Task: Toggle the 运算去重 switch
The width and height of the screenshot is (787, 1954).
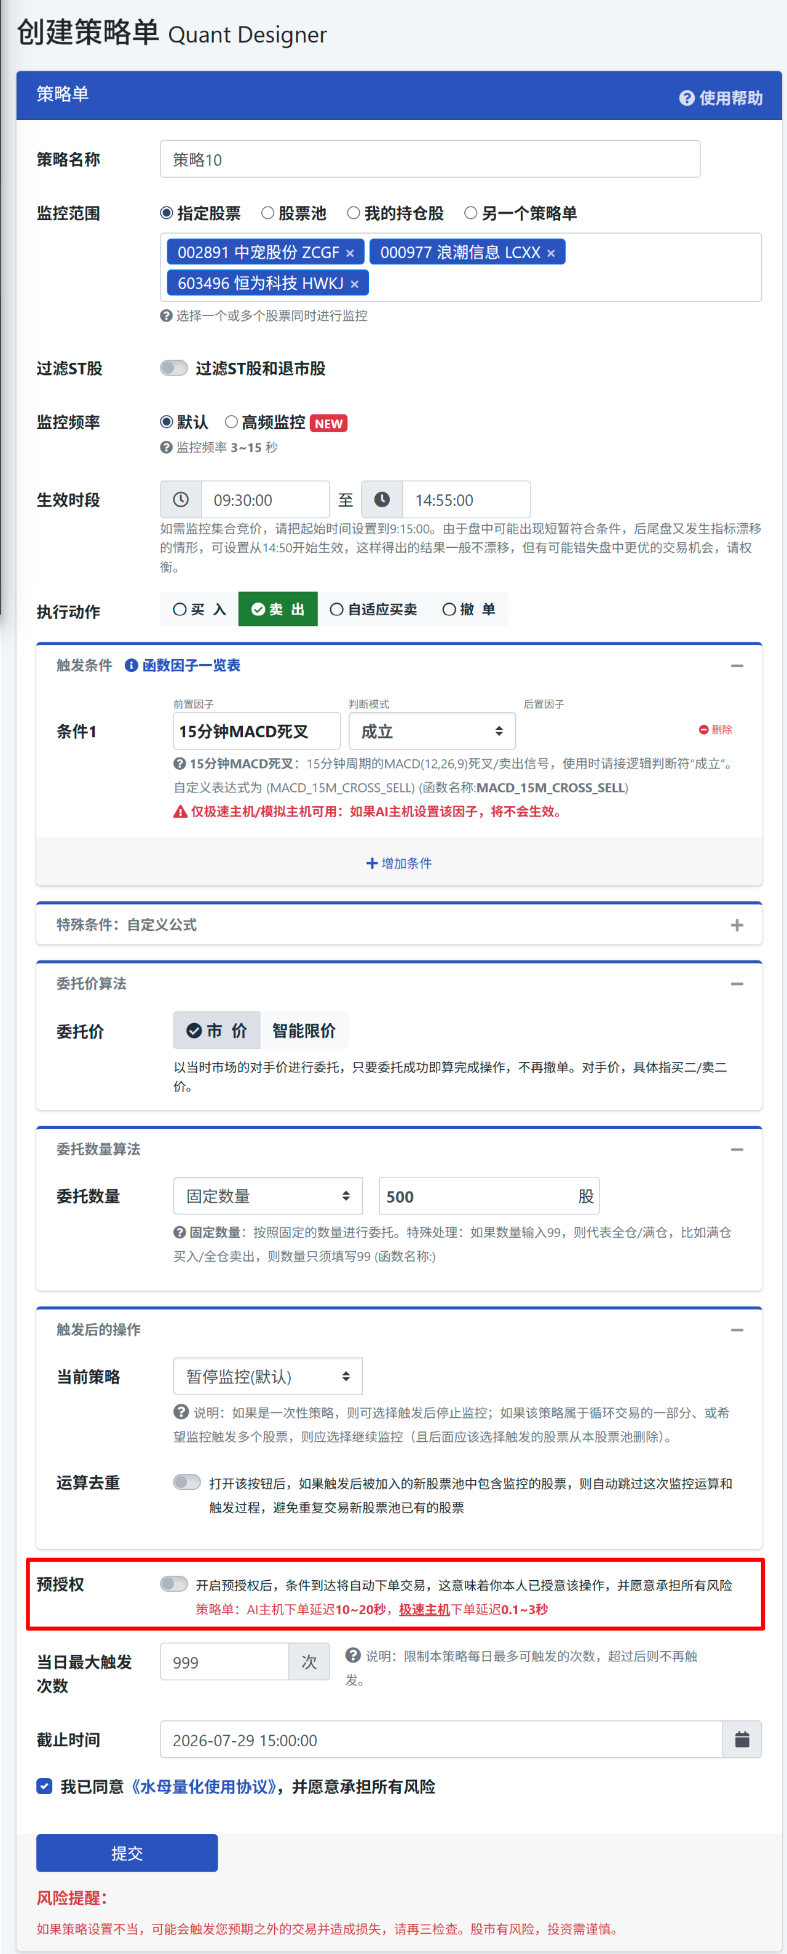Action: point(188,1482)
